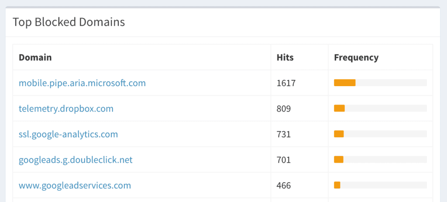Click the Frequency column header
The width and height of the screenshot is (447, 202).
pos(356,57)
